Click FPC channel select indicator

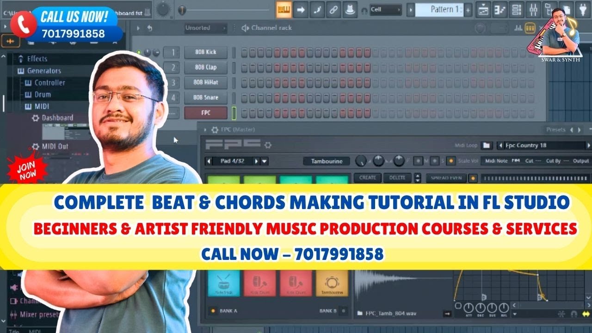click(x=234, y=113)
